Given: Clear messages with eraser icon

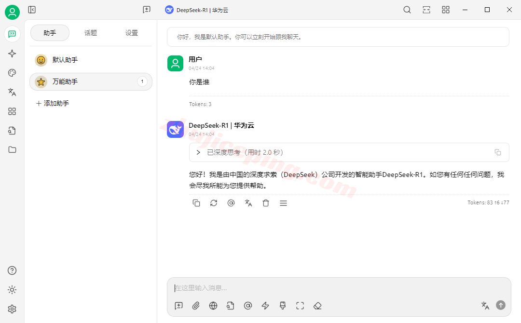Looking at the screenshot, I should click(x=317, y=306).
